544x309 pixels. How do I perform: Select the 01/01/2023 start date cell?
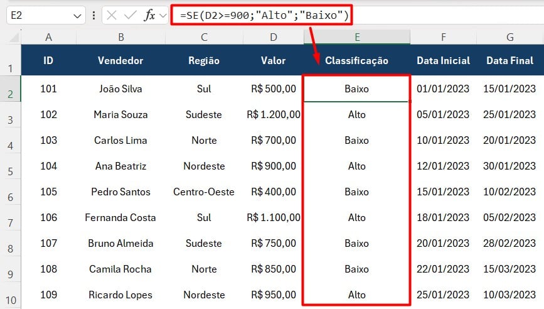pyautogui.click(x=444, y=89)
